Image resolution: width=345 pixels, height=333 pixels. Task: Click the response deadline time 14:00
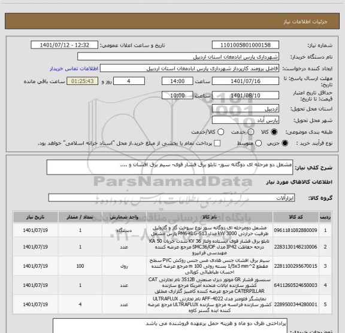coord(177,81)
